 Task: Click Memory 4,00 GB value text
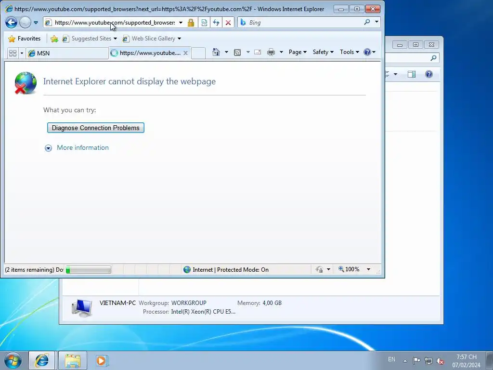pyautogui.click(x=272, y=303)
